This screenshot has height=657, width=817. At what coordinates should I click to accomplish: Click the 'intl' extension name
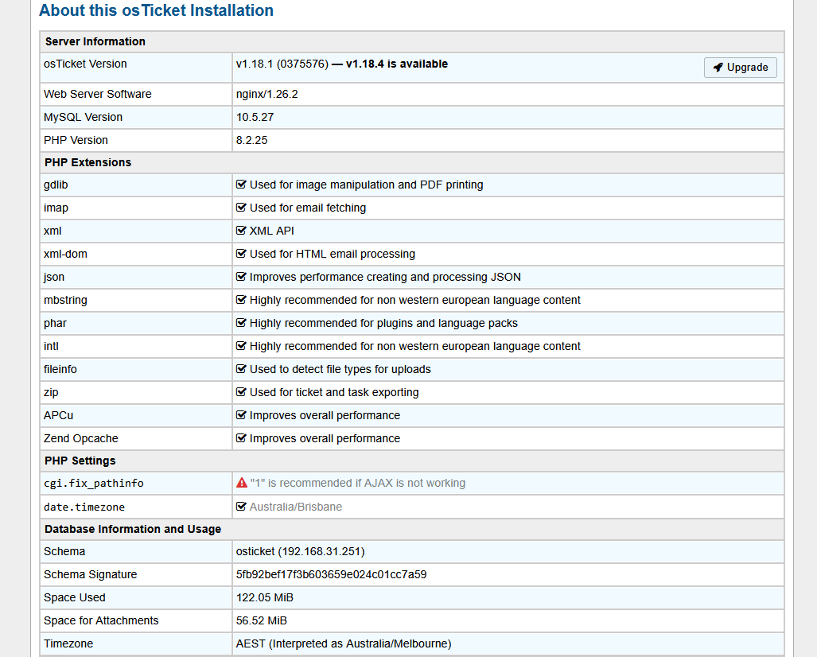coord(51,347)
